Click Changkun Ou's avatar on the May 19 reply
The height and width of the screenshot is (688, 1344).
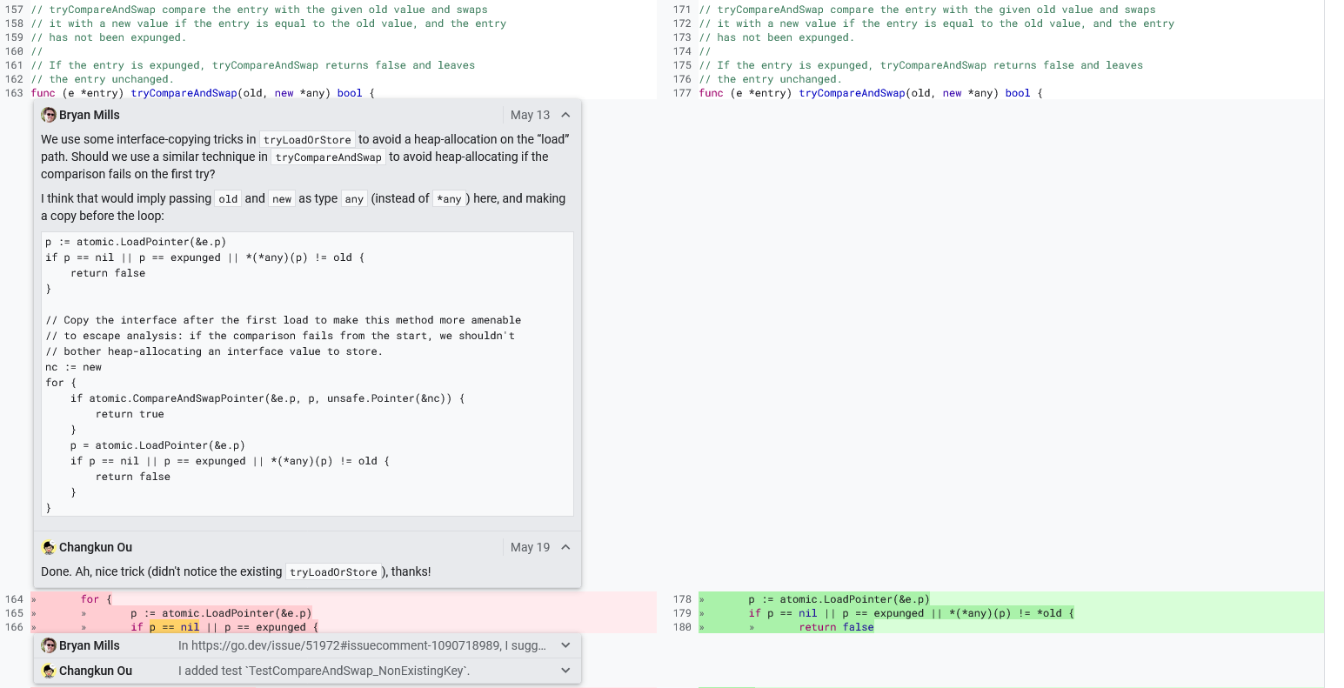(48, 547)
